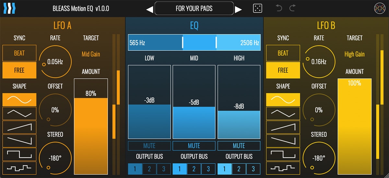The height and width of the screenshot is (178, 389).
Task: Click the undo arrow icon
Action: pos(279,8)
